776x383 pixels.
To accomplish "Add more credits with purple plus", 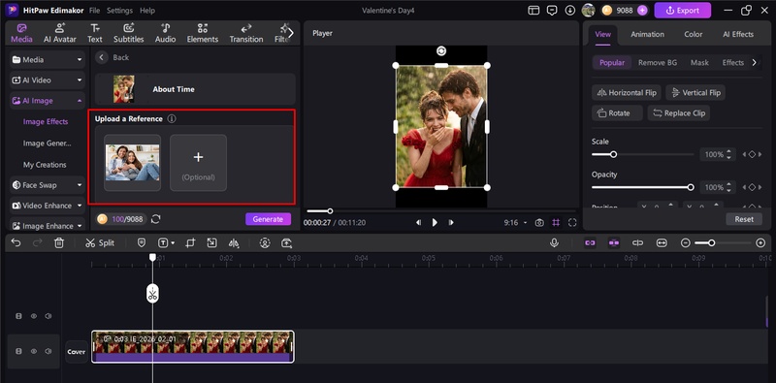I will click(642, 10).
